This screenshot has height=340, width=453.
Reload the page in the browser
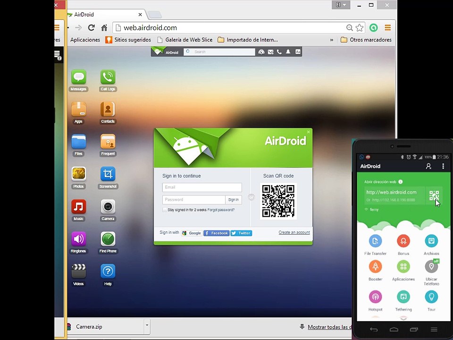coord(92,28)
